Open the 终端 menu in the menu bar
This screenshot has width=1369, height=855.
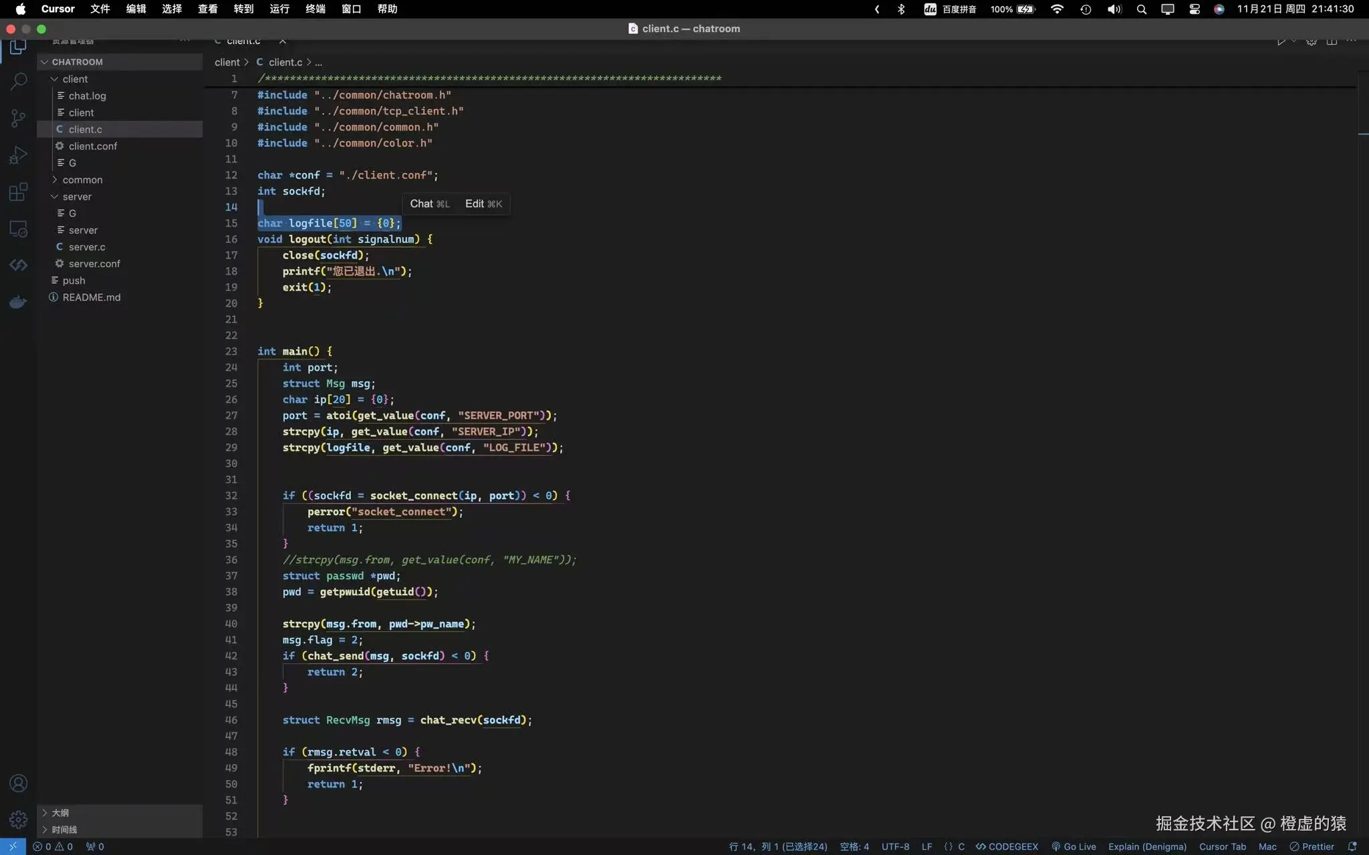click(x=315, y=9)
